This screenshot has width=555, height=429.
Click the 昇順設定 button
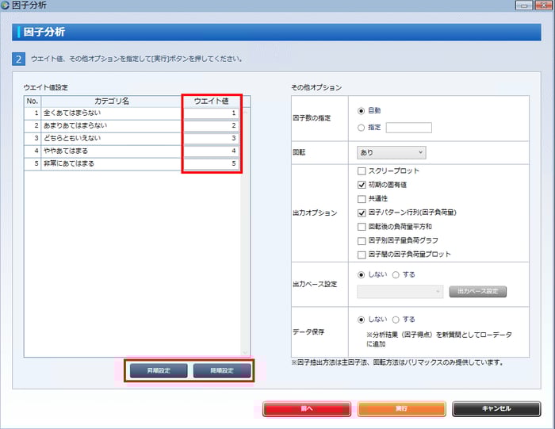coord(159,370)
